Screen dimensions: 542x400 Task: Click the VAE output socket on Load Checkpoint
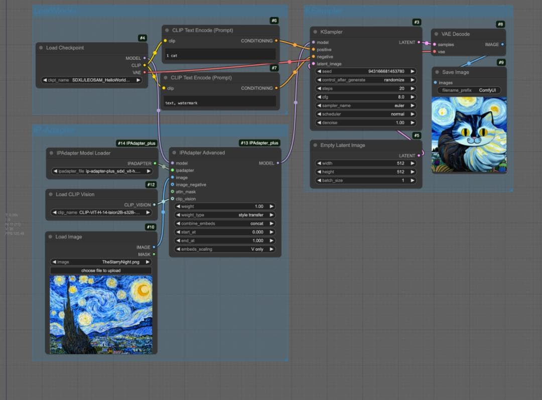click(x=145, y=73)
